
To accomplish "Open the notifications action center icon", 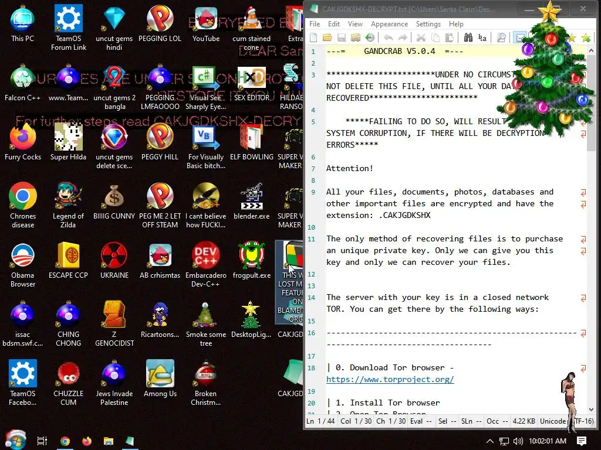I will (x=582, y=441).
